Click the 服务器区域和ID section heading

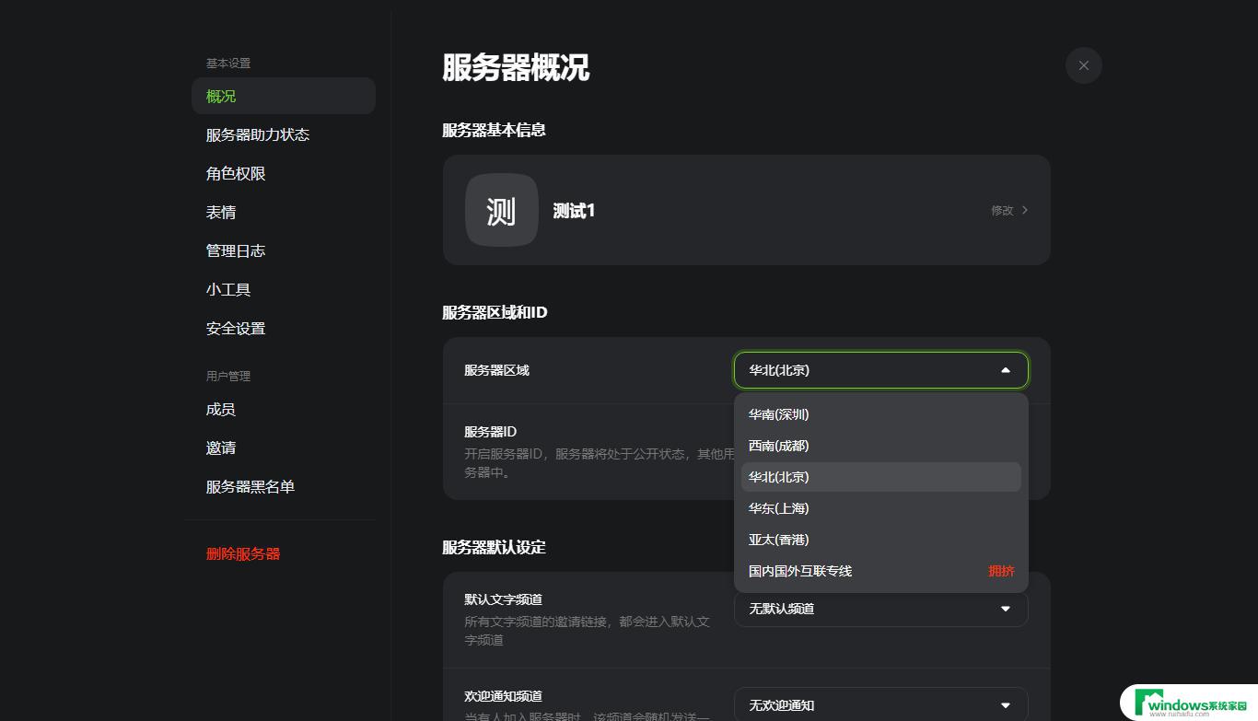[495, 312]
